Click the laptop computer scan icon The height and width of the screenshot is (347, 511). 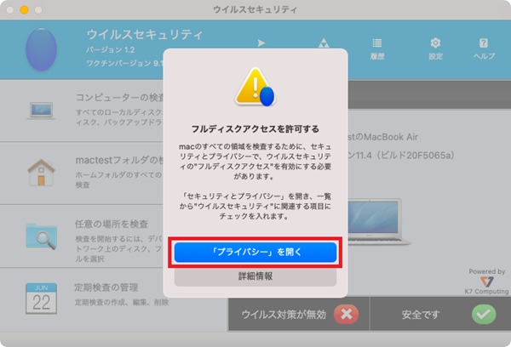pos(41,111)
